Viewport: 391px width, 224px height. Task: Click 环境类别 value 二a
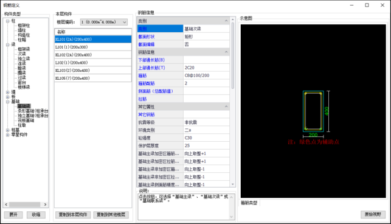206,130
